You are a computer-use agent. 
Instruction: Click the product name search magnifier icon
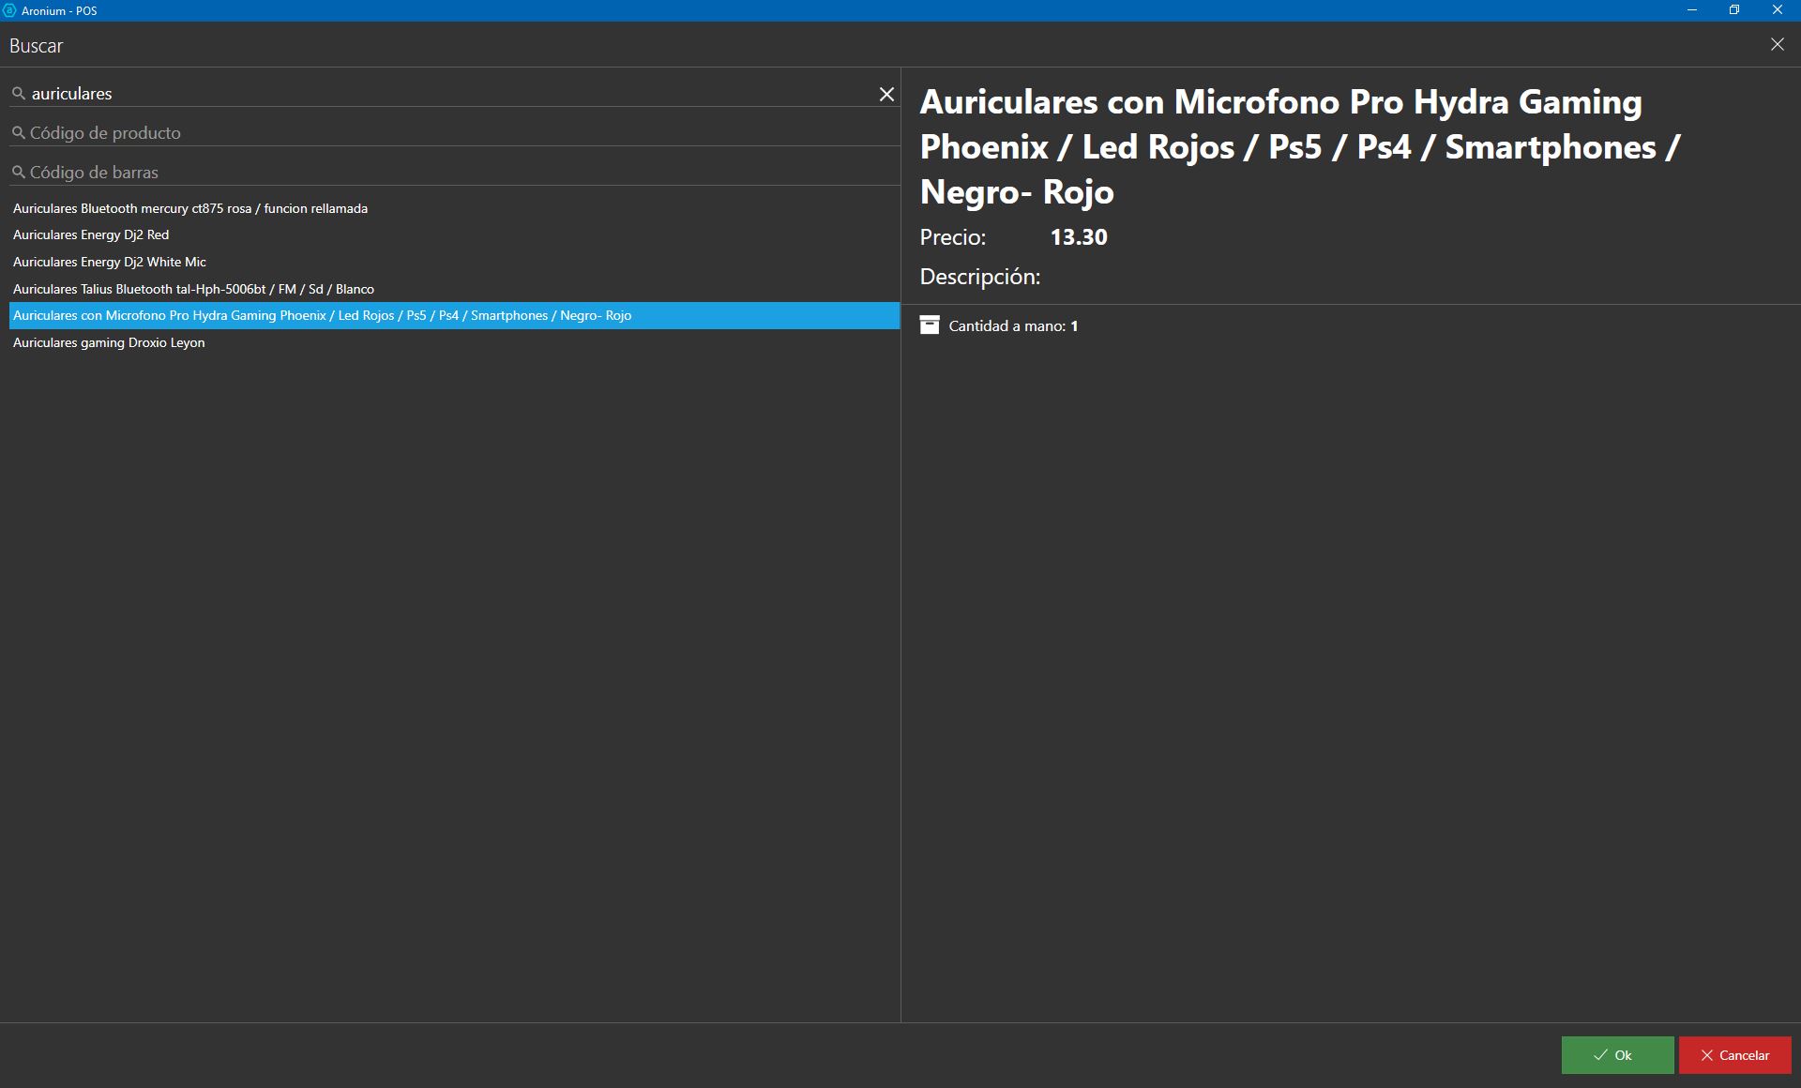point(18,94)
